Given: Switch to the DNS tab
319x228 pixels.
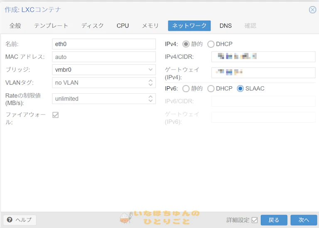Looking at the screenshot, I should tap(226, 26).
